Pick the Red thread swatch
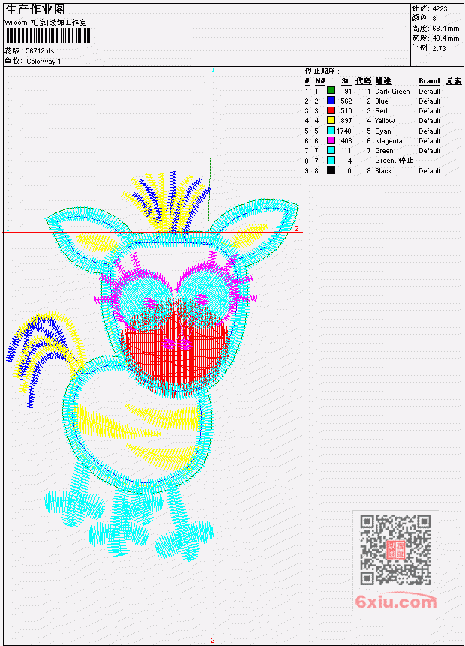This screenshot has height=646, width=465. 331,110
